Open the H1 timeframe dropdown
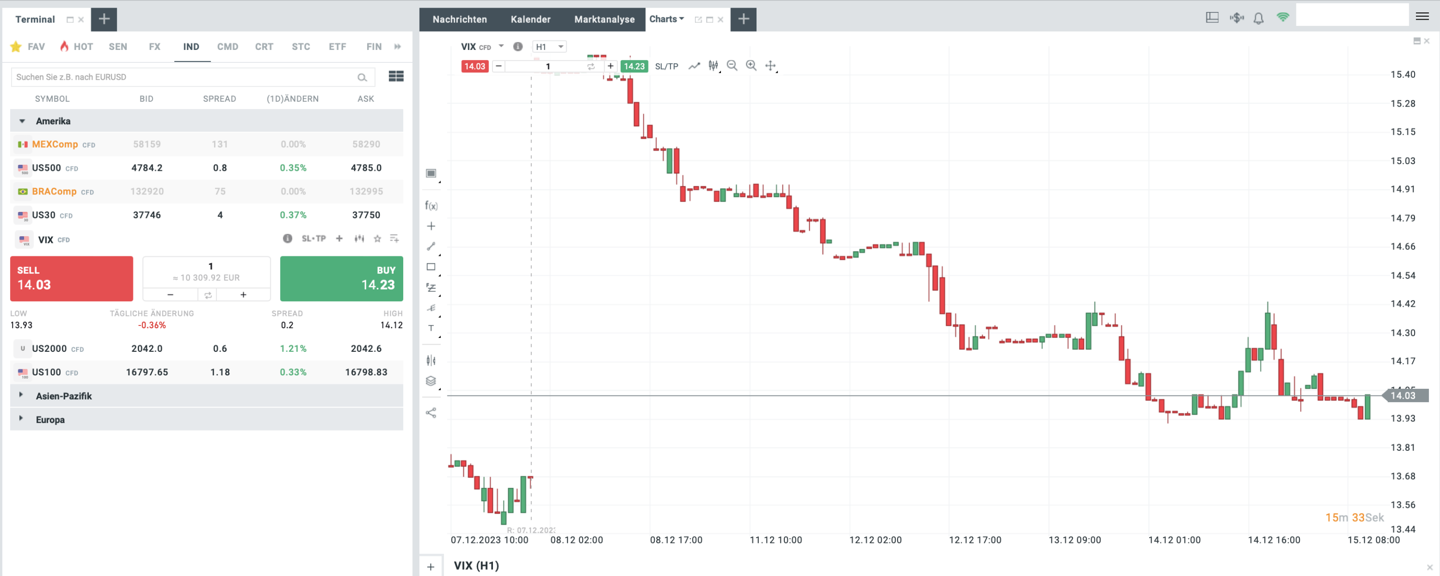This screenshot has width=1440, height=576. pos(550,47)
